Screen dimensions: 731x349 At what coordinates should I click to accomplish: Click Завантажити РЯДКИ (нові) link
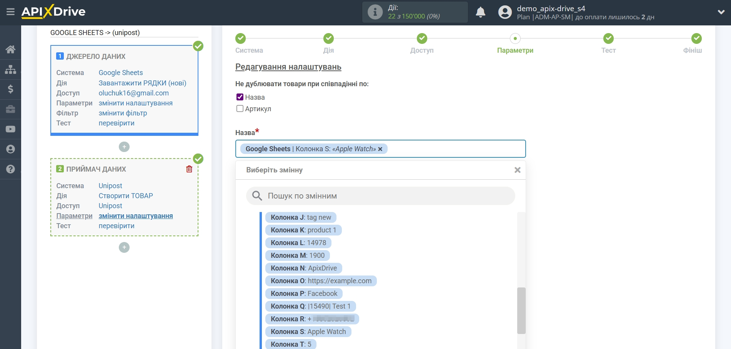(x=142, y=83)
